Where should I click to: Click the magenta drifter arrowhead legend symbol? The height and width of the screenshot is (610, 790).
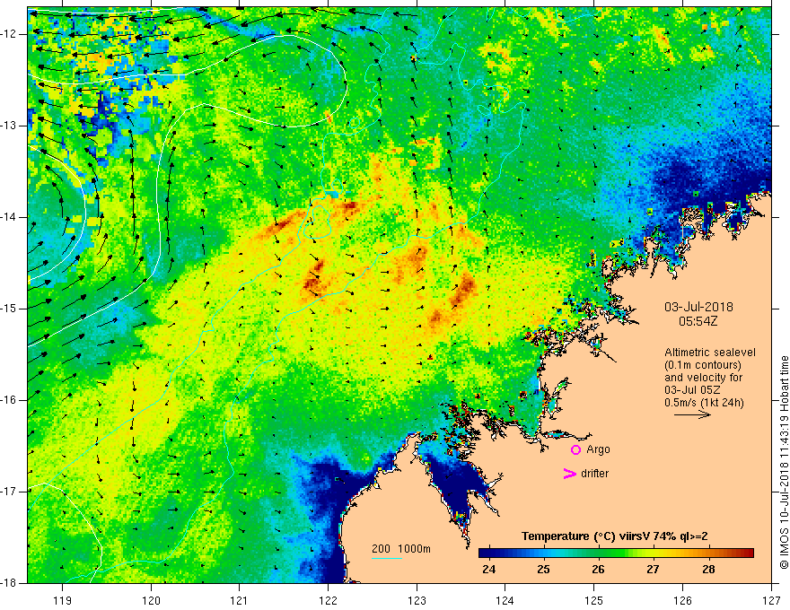(569, 474)
